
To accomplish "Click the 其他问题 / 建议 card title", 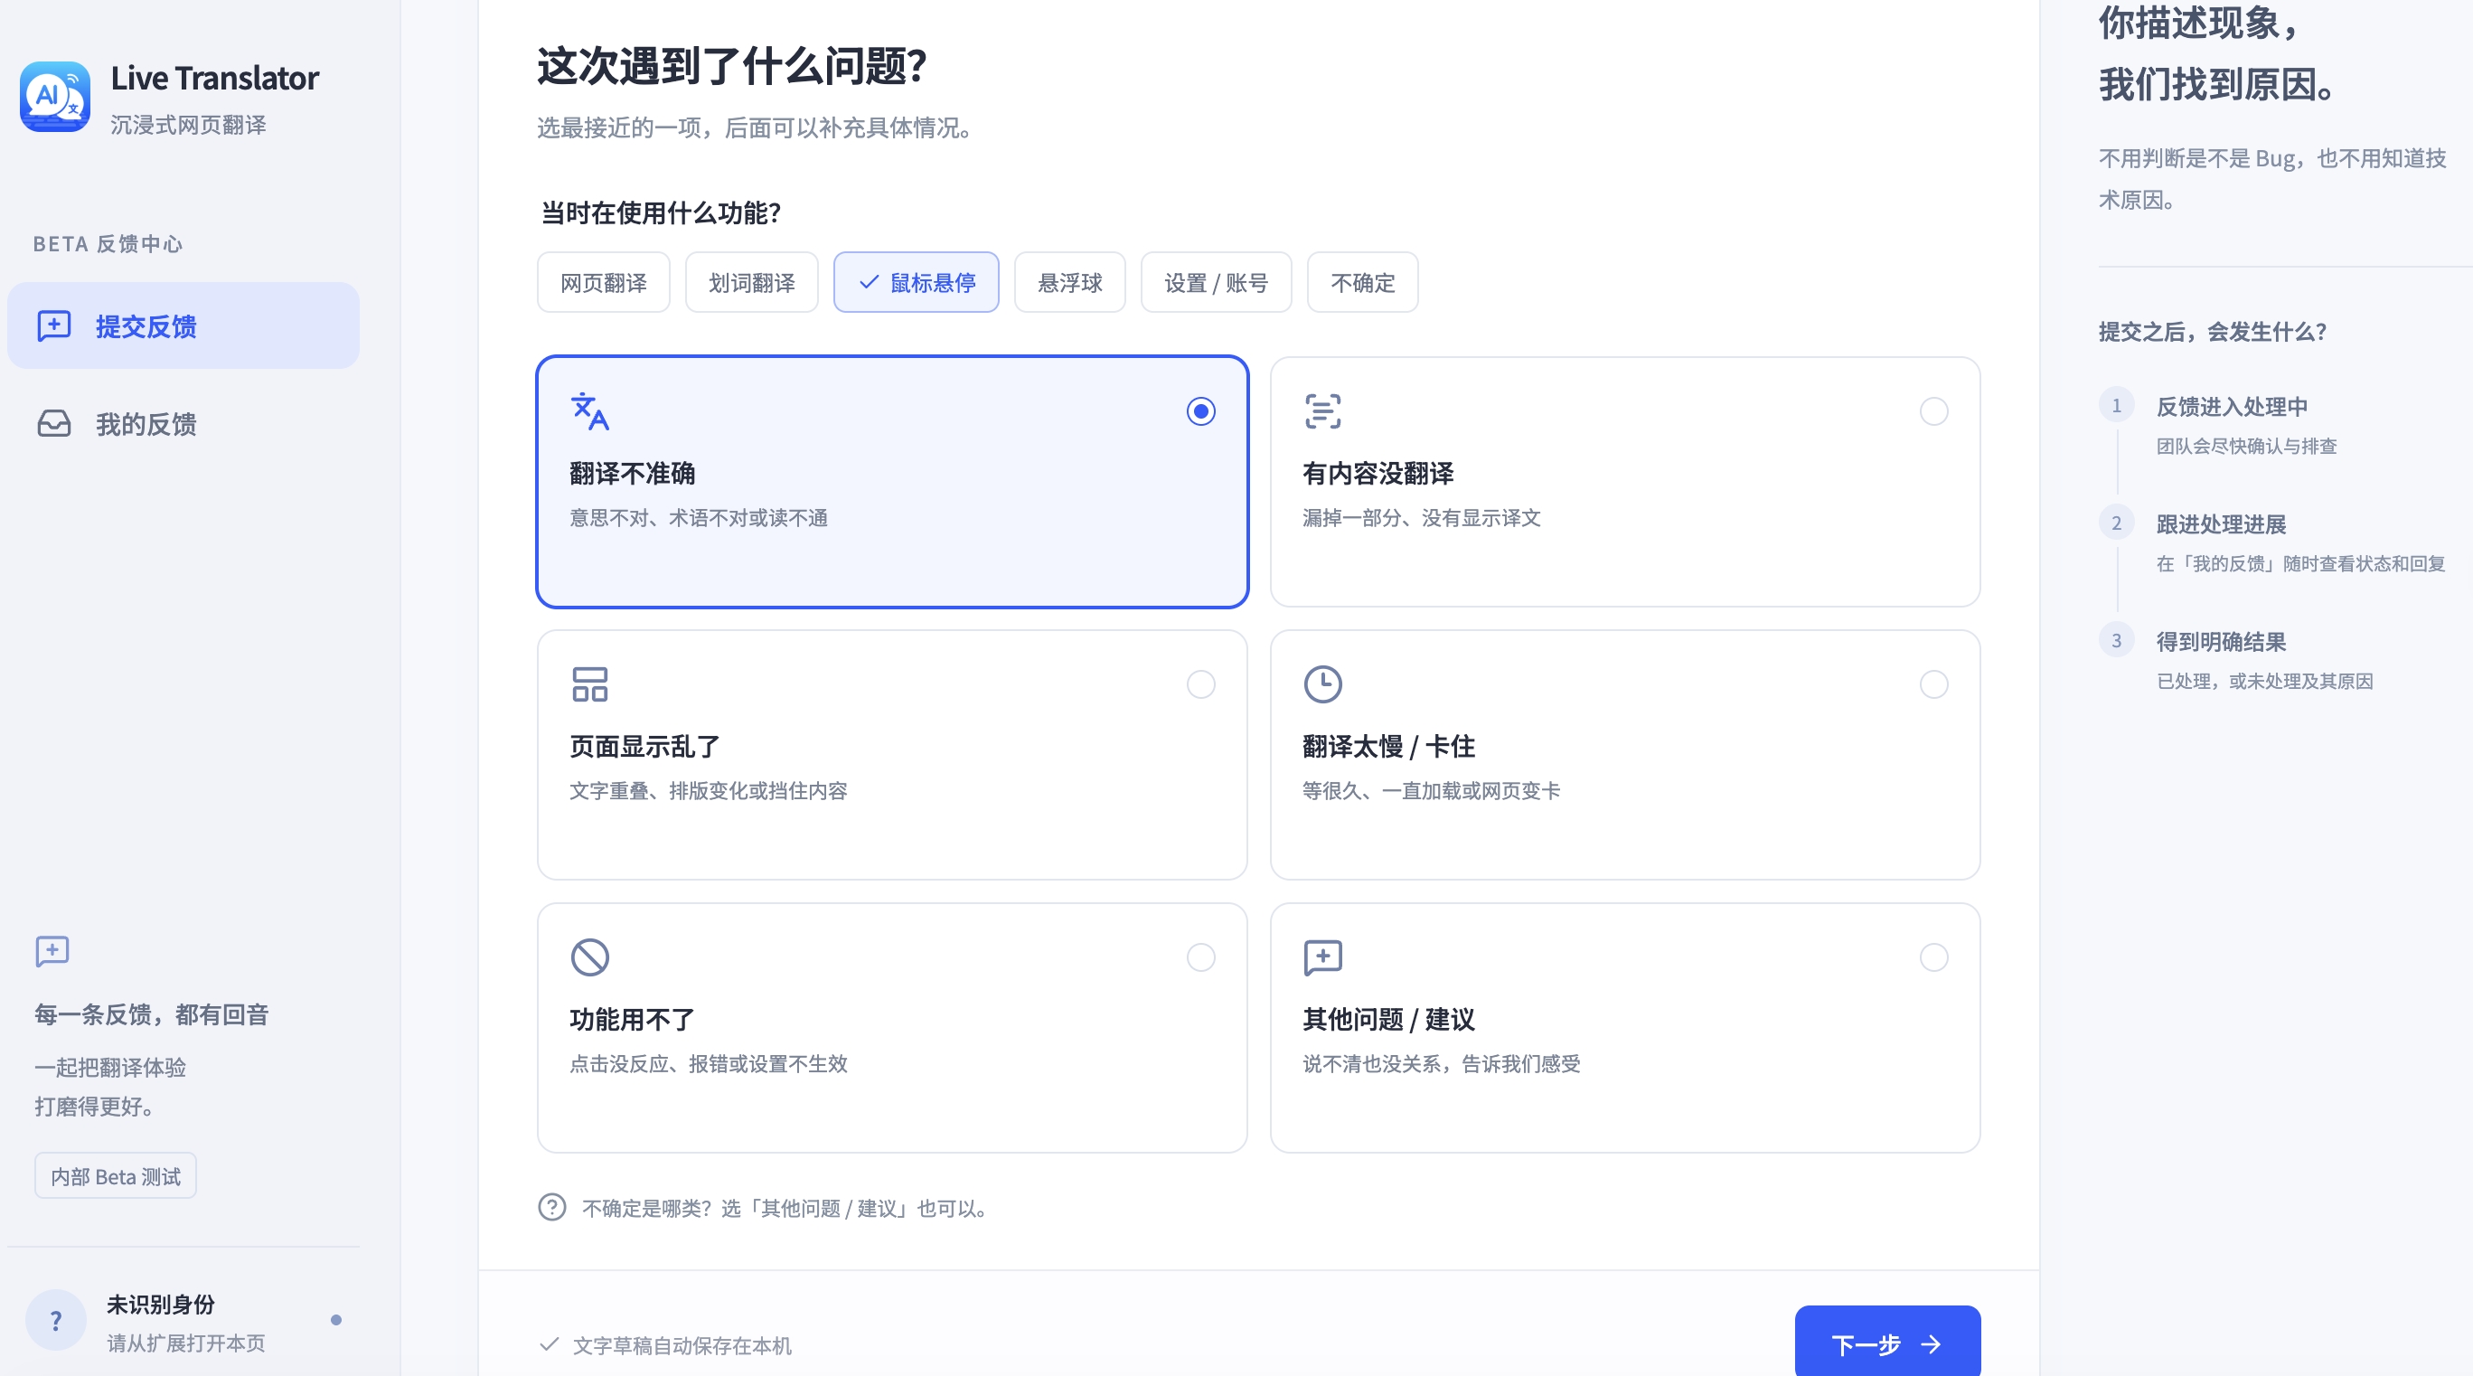I will click(x=1388, y=1019).
